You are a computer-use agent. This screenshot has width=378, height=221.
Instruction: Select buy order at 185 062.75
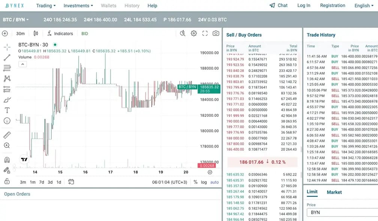[x=262, y=208]
